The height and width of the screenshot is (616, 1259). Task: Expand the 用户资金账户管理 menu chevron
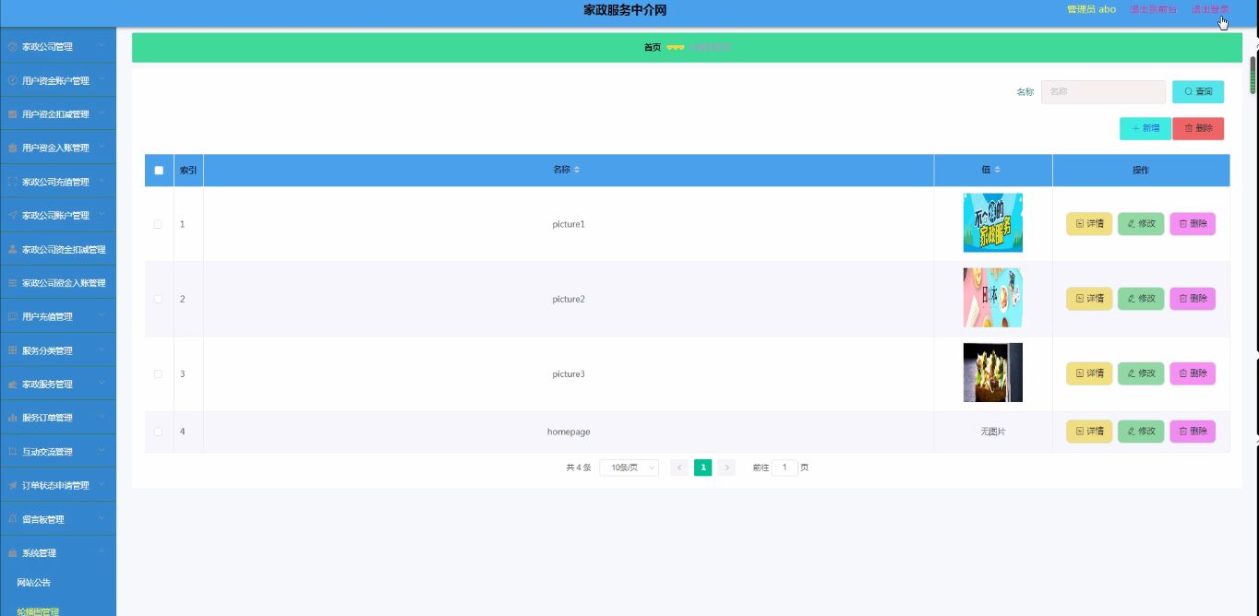pos(102,79)
